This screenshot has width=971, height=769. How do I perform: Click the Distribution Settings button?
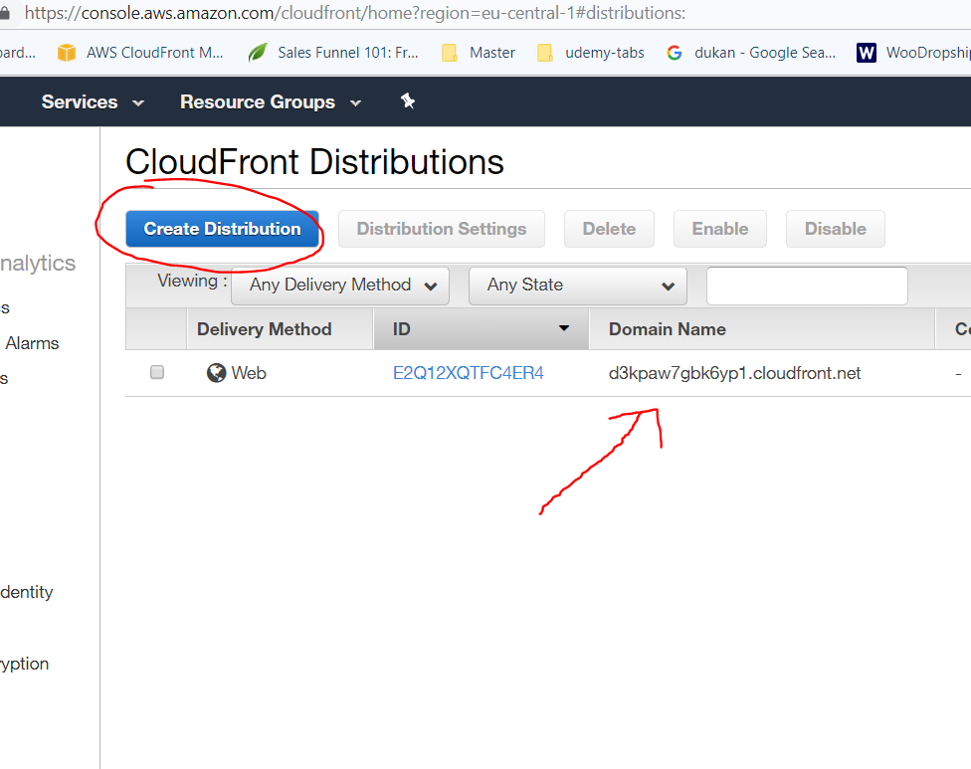pyautogui.click(x=442, y=229)
